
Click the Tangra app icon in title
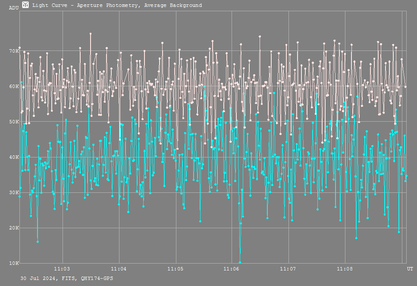pos(25,5)
